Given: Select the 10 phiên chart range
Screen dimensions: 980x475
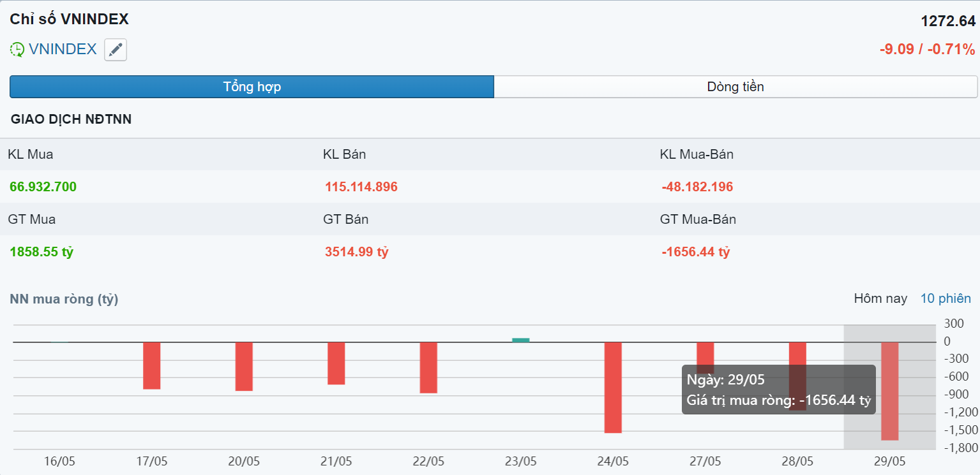Looking at the screenshot, I should 946,298.
